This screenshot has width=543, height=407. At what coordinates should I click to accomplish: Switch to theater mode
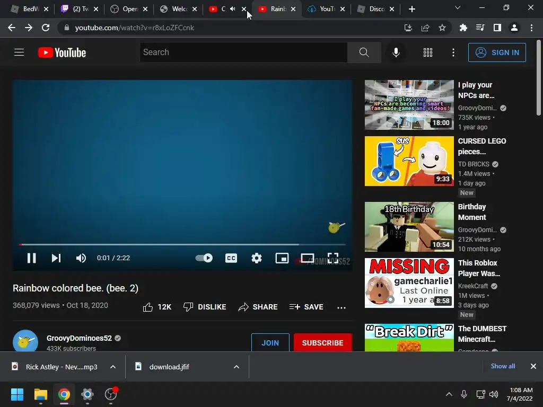tap(308, 258)
